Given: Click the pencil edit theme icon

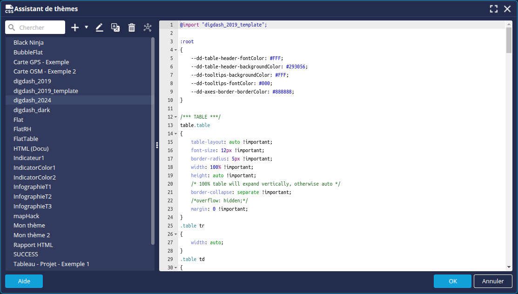Looking at the screenshot, I should point(99,27).
